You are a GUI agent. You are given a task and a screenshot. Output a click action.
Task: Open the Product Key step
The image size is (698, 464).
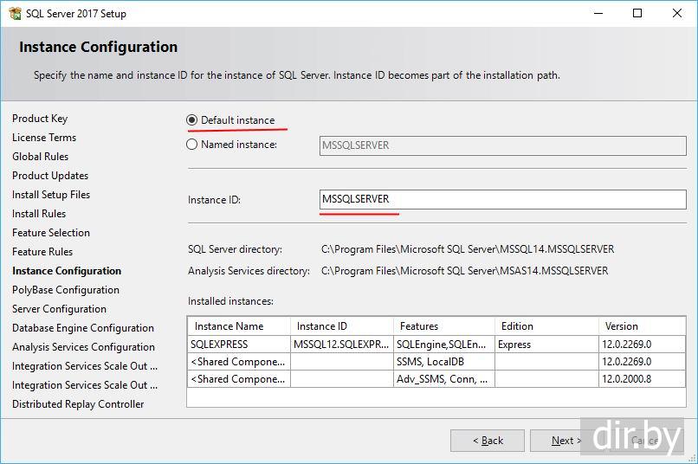pyautogui.click(x=40, y=119)
